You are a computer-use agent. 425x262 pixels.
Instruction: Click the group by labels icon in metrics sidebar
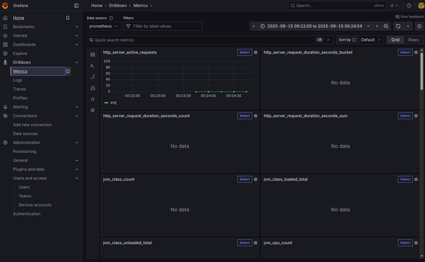click(x=93, y=88)
